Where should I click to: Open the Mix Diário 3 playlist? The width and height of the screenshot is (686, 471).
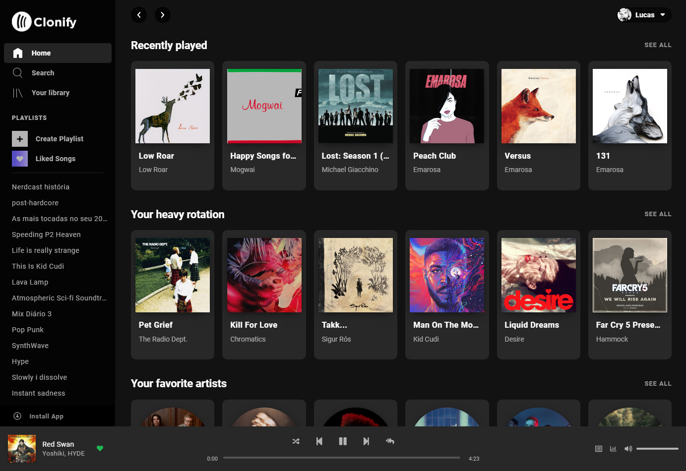click(32, 314)
